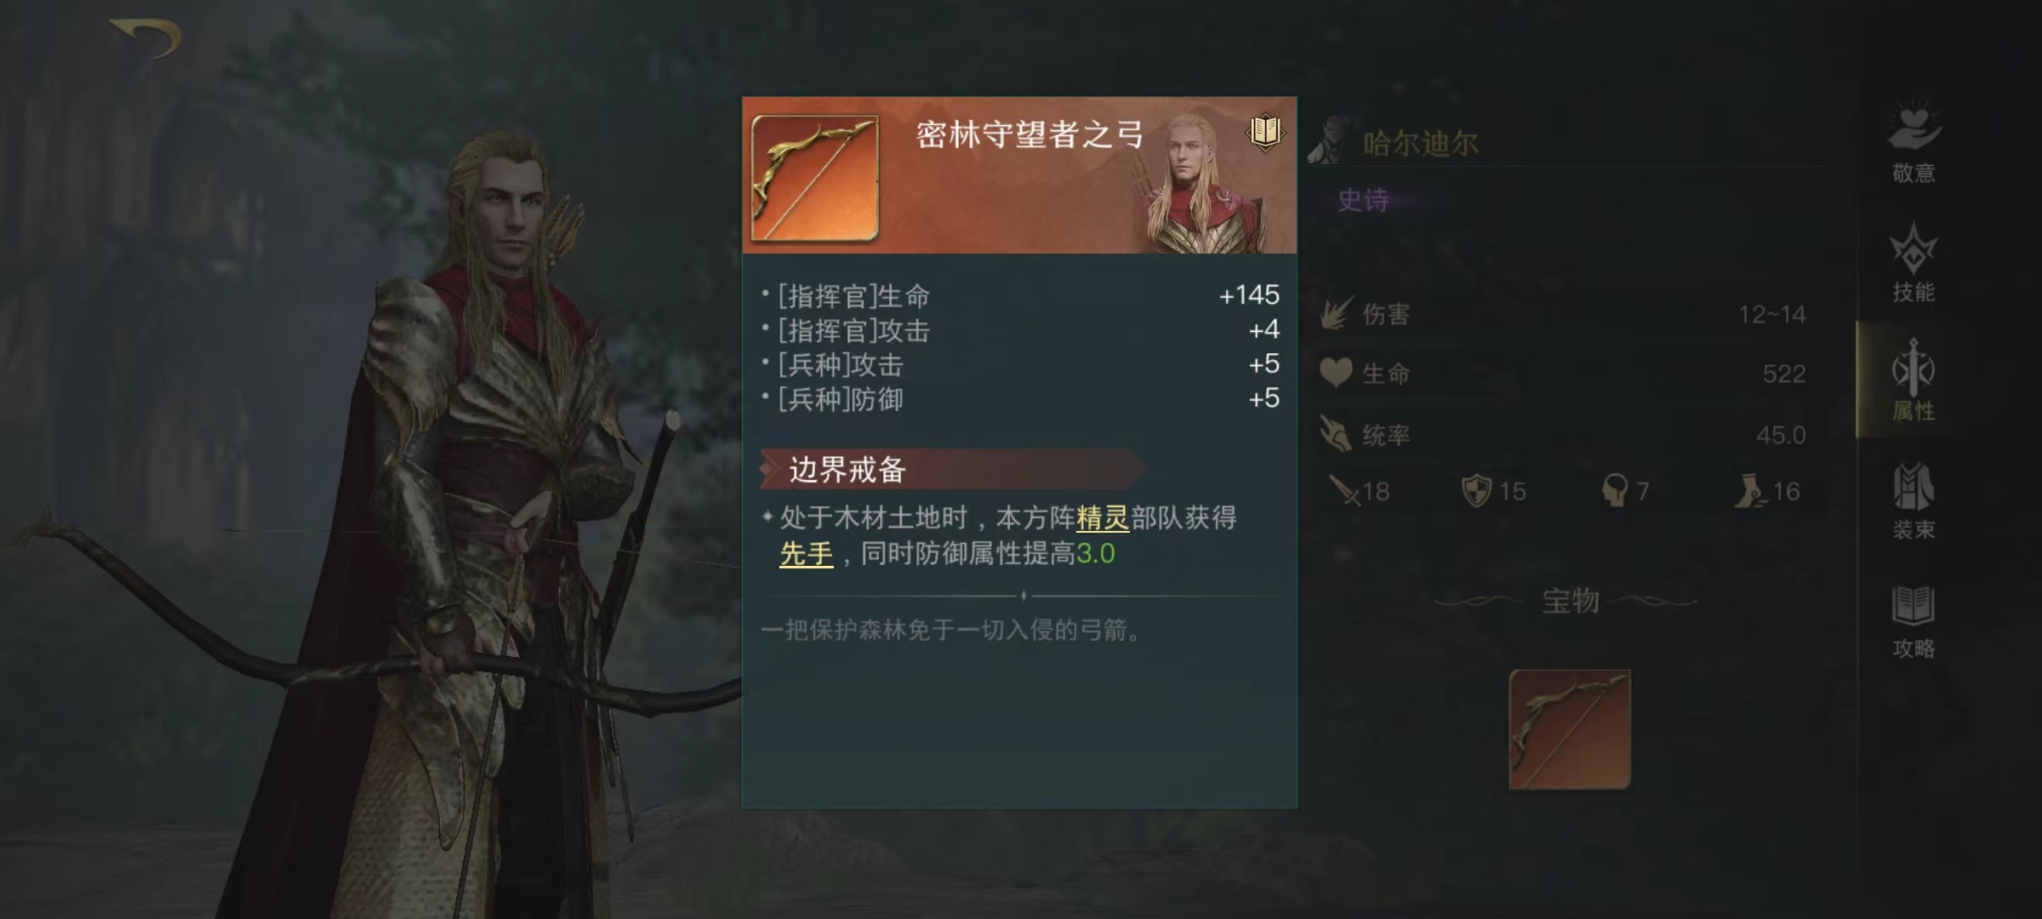
Task: Select the bow treasure slot under 宝物
Action: tap(1570, 730)
